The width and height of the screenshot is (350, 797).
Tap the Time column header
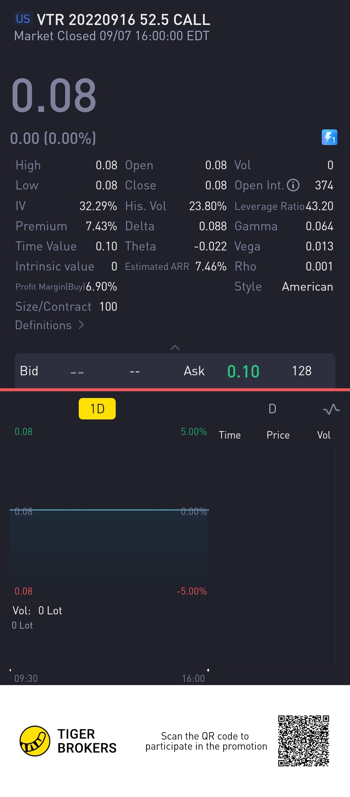coord(230,435)
